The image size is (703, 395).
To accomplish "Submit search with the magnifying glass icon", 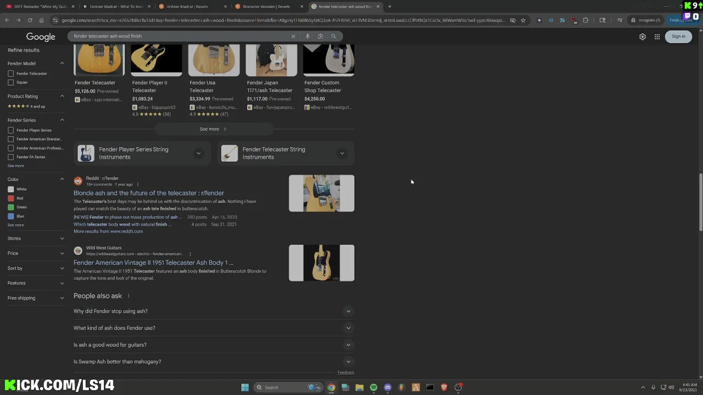I will [333, 36].
